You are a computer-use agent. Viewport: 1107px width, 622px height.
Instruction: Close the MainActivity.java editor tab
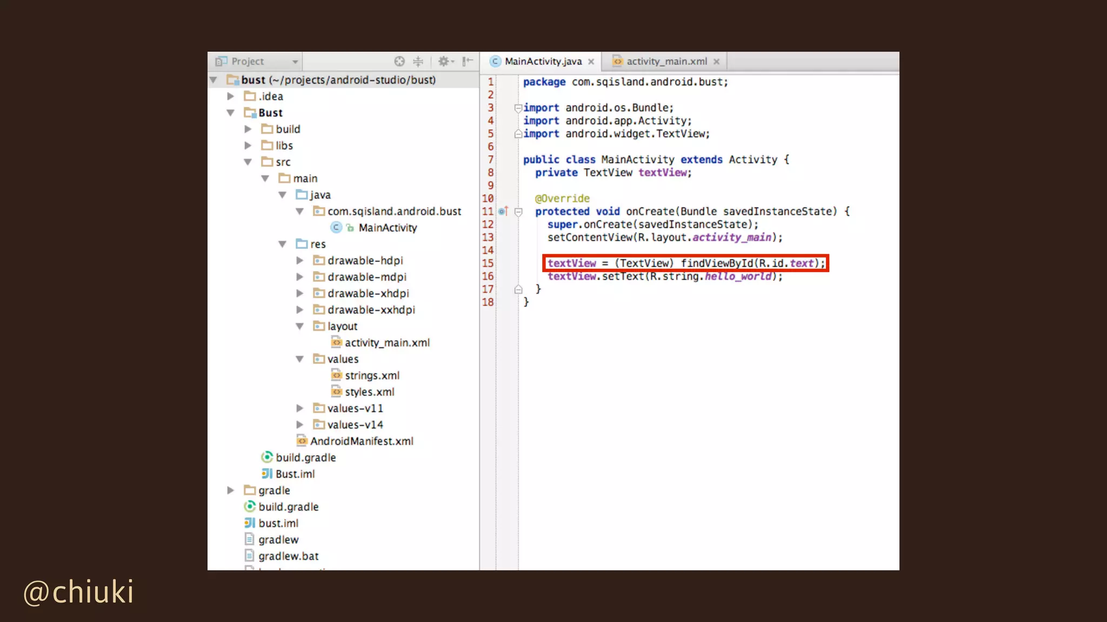[591, 62]
